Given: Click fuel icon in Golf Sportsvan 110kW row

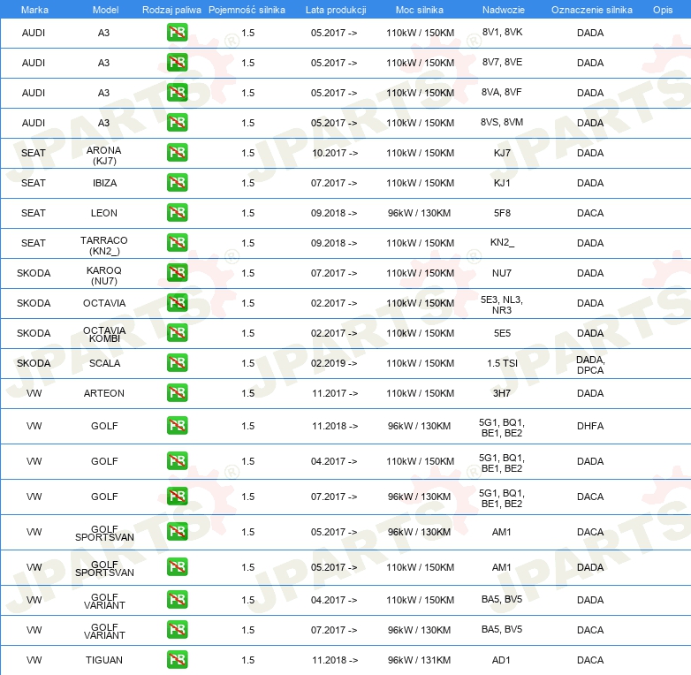Looking at the screenshot, I should coord(177,567).
